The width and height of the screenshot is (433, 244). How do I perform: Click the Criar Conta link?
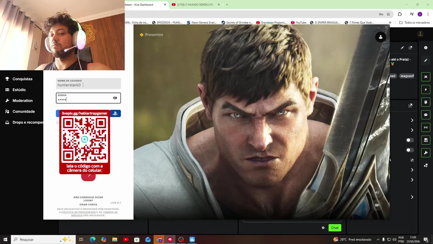coord(88,205)
